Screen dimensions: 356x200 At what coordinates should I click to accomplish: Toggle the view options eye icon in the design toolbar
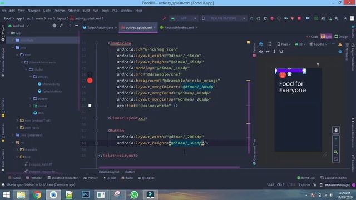[x=261, y=52]
